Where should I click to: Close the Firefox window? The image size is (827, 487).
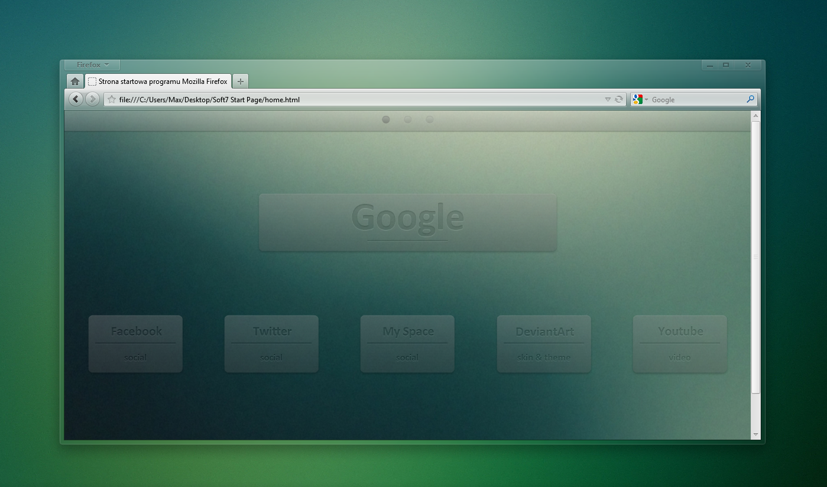748,65
